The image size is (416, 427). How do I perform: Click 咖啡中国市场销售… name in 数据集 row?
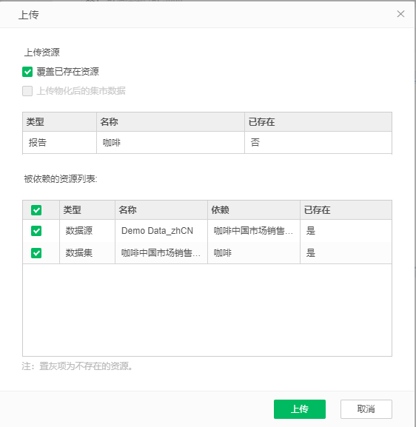pos(161,253)
